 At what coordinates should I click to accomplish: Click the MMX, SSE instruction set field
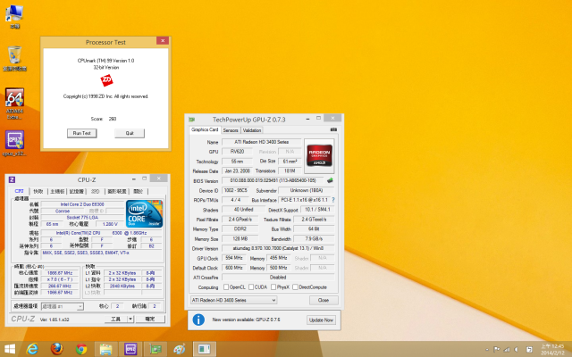coord(102,253)
